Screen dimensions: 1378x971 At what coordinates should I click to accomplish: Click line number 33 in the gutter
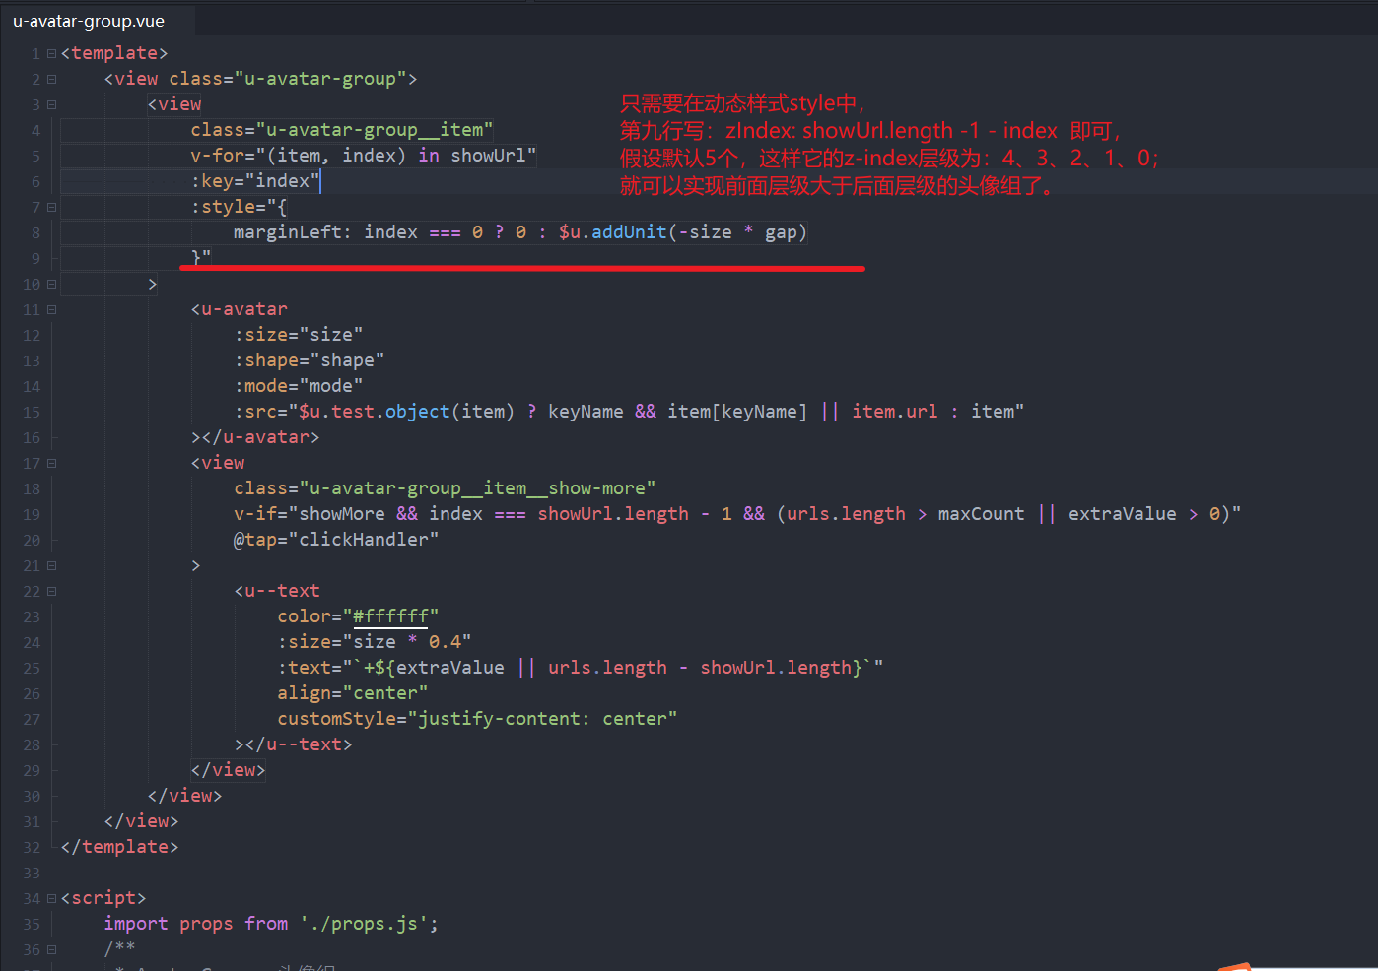click(x=32, y=874)
